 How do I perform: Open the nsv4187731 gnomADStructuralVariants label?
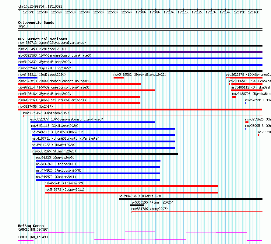tap(65, 138)
